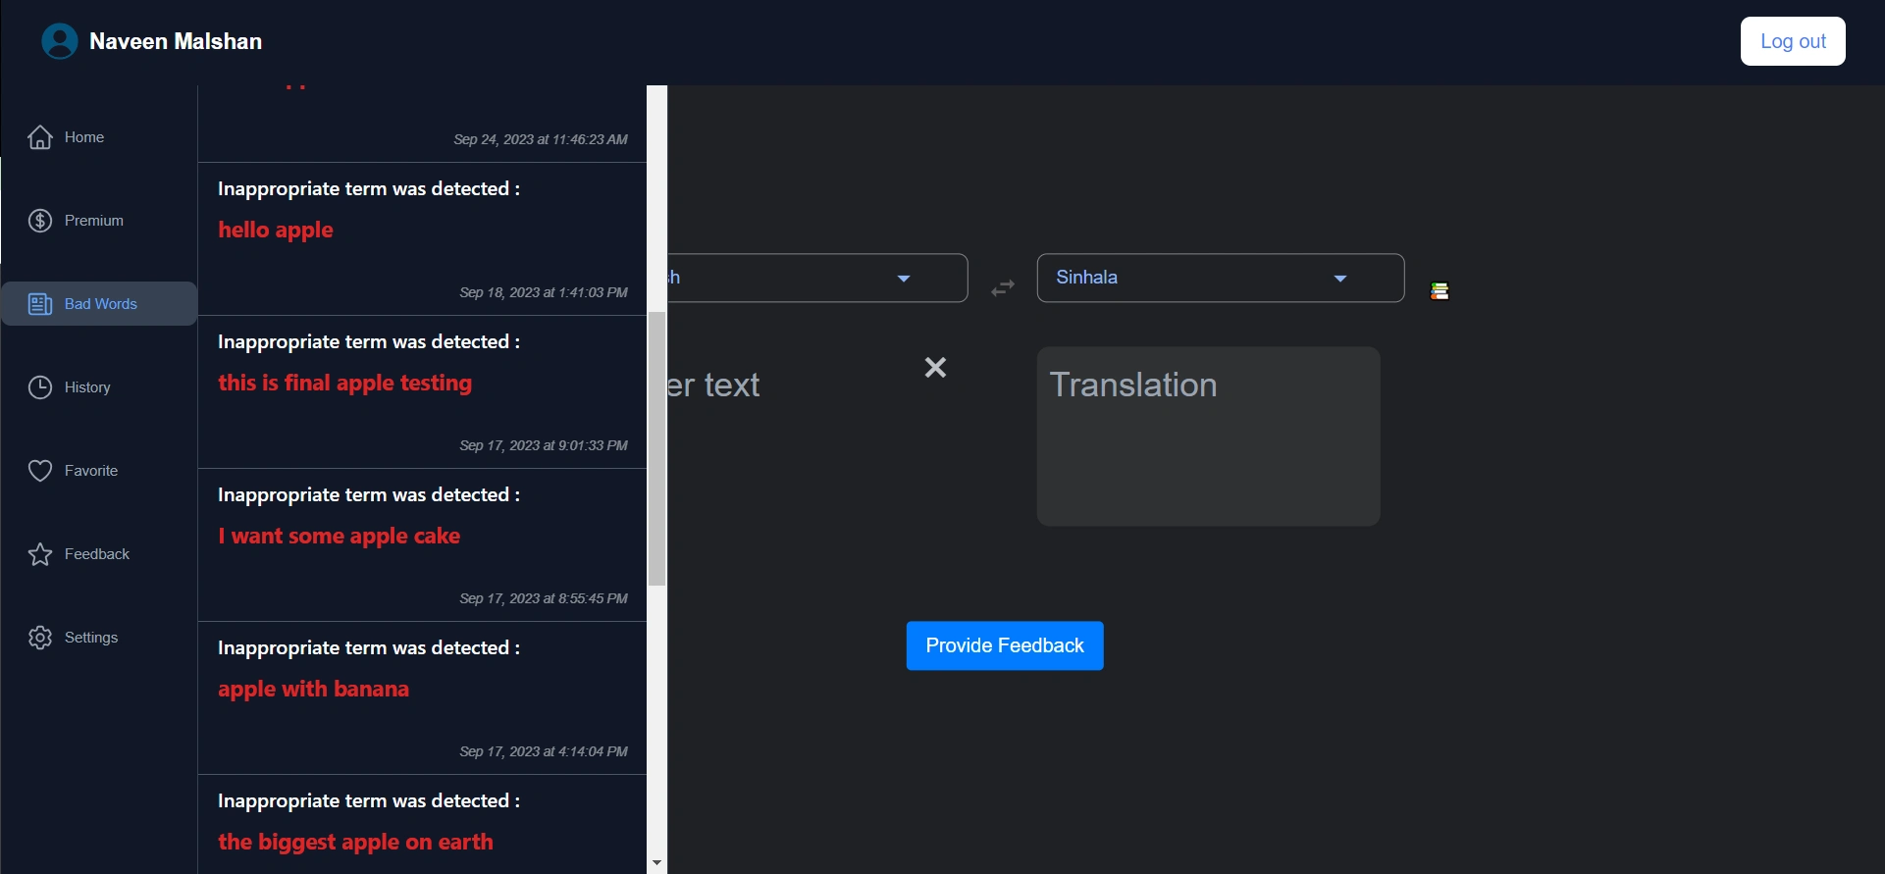Select 'the biggest apple on earth' entry
This screenshot has height=874, width=1885.
pyautogui.click(x=355, y=842)
